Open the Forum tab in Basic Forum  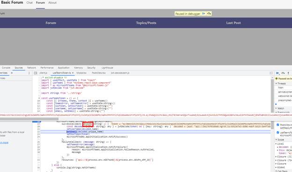click(x=40, y=3)
